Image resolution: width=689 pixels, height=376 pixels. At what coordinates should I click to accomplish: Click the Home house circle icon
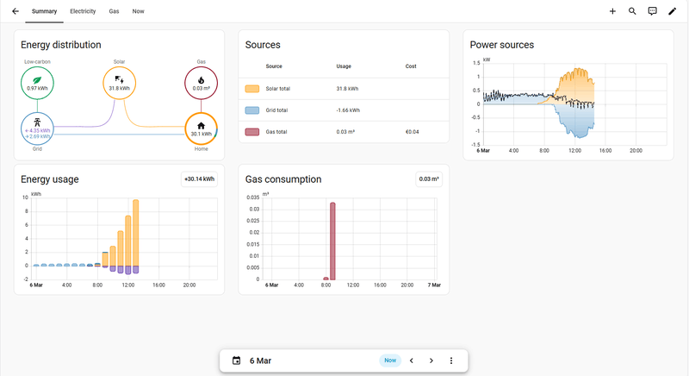point(201,128)
